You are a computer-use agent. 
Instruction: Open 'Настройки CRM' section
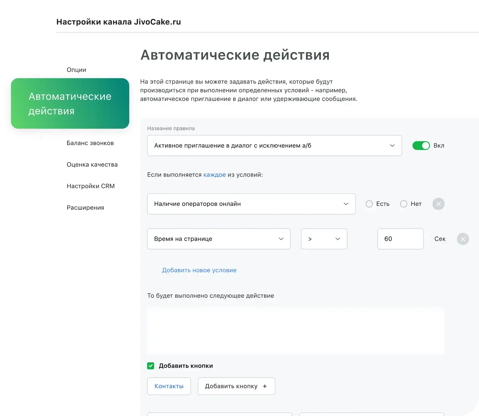coord(91,186)
